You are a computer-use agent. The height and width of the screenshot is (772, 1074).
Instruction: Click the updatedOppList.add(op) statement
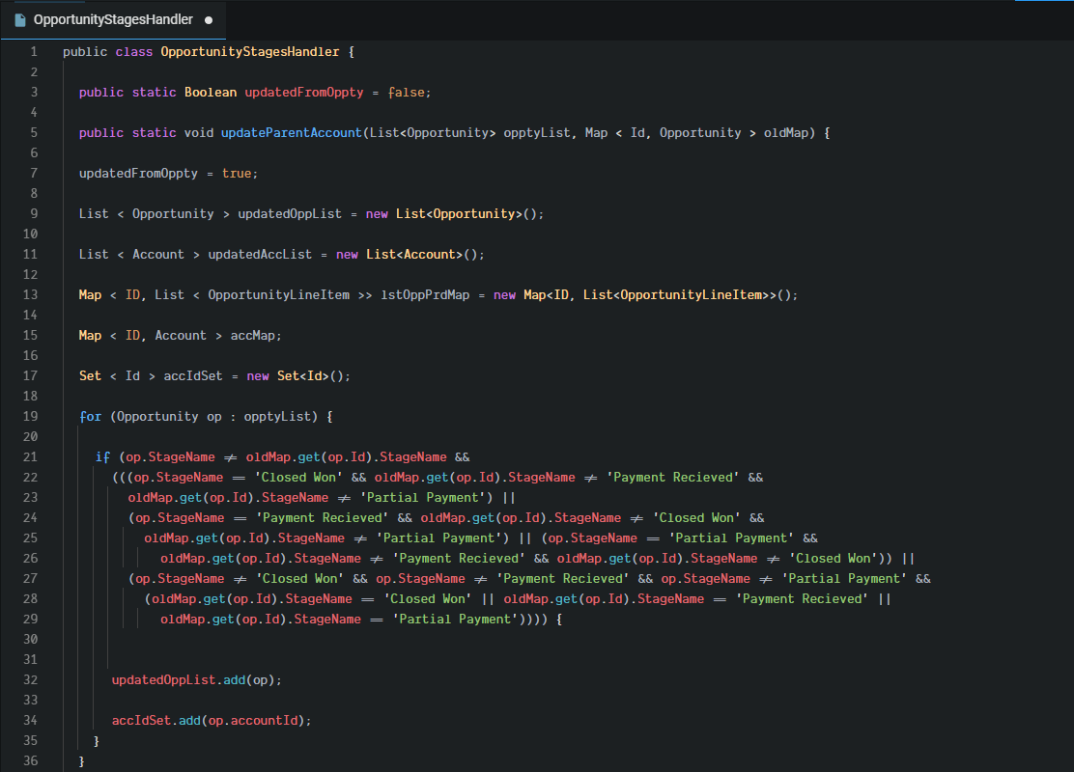click(x=196, y=680)
